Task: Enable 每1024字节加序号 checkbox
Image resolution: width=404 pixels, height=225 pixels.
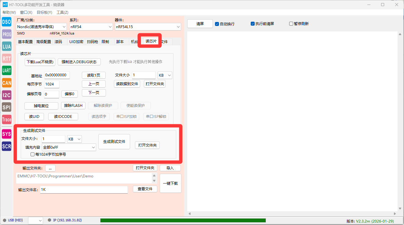Action: [x=33, y=154]
